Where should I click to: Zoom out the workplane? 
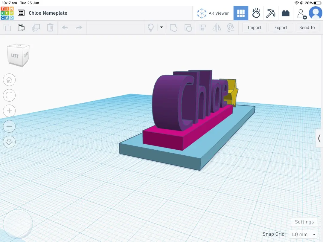9,126
